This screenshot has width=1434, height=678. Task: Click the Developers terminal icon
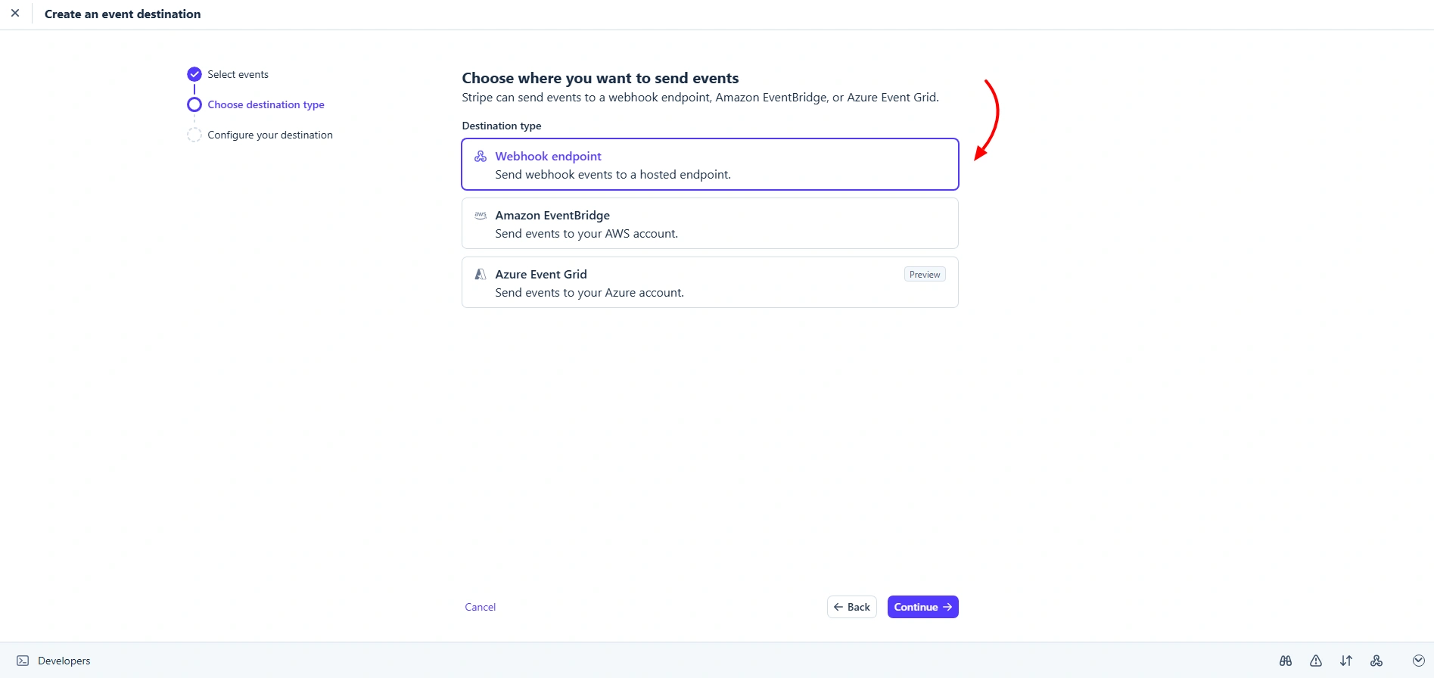(23, 661)
